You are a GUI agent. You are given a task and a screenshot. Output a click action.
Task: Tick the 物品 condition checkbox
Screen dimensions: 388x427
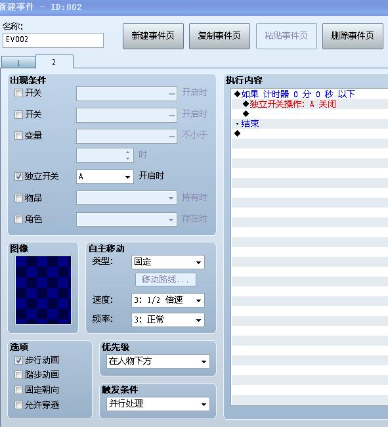coord(18,198)
